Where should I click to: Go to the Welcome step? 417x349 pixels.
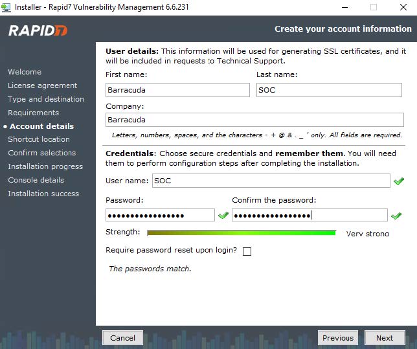tap(25, 72)
